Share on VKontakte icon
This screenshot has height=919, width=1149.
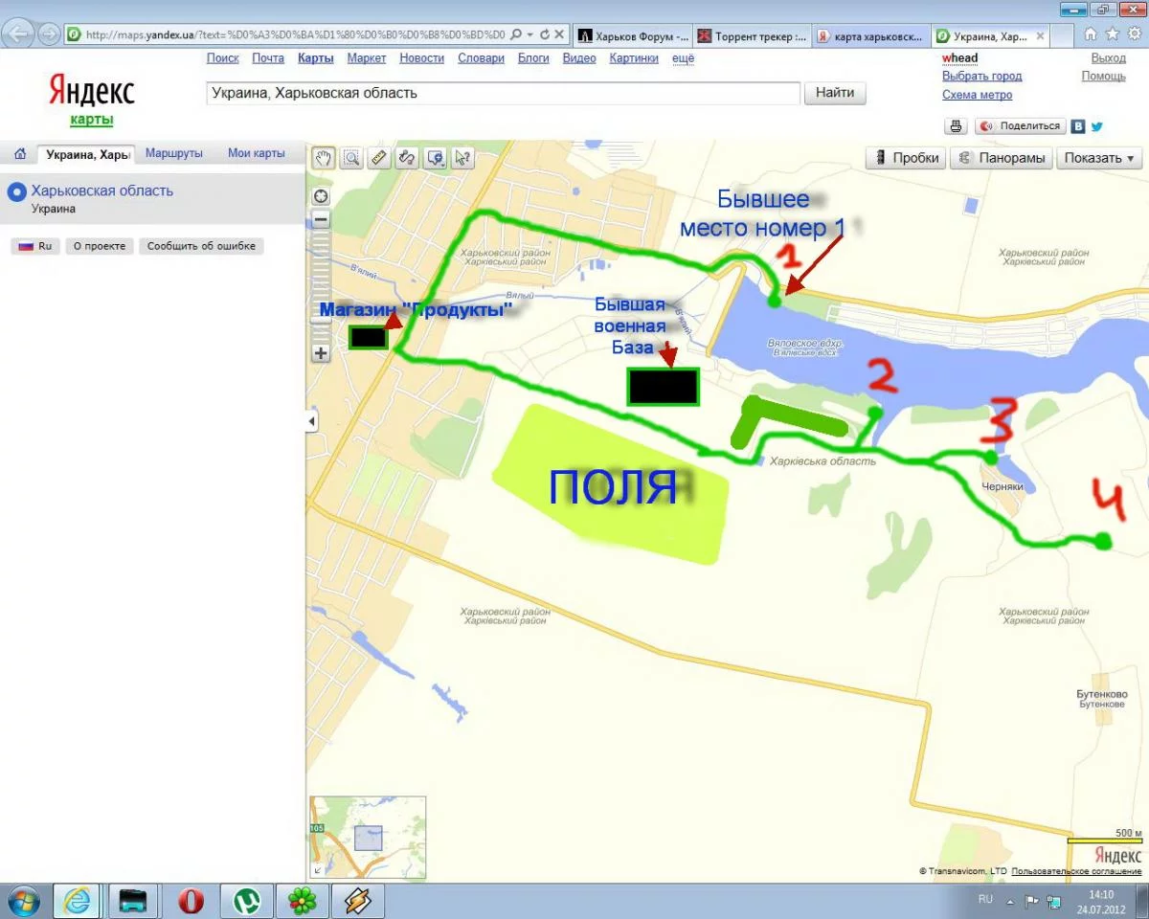point(1078,126)
